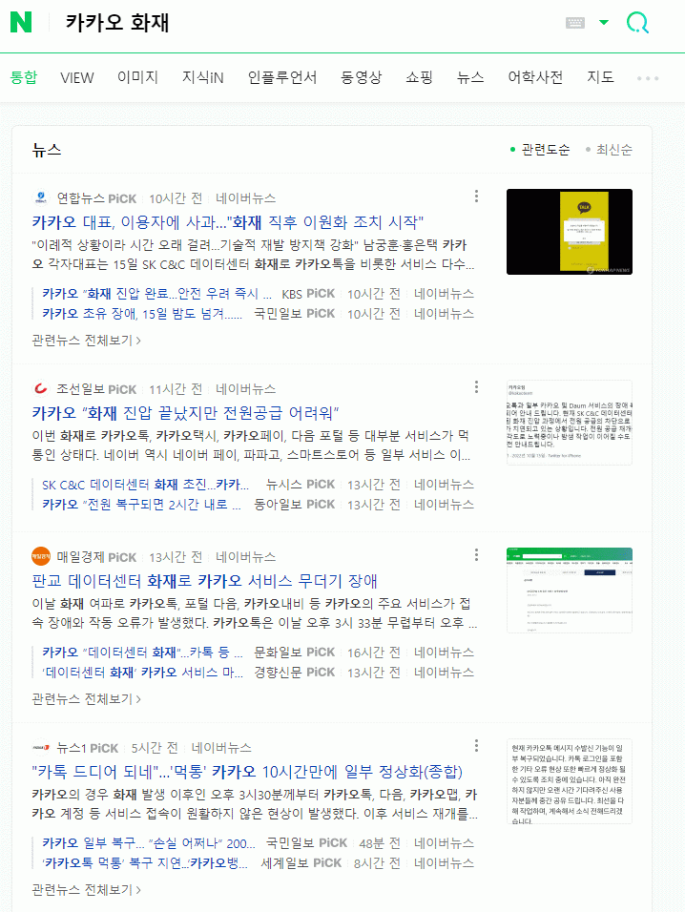The width and height of the screenshot is (685, 912).
Task: Expand 관련뉴스 전체보기 under 연합뉴스 article
Action: coord(86,341)
